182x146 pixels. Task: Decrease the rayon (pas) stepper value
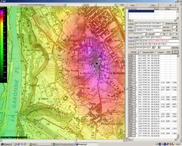point(177,31)
